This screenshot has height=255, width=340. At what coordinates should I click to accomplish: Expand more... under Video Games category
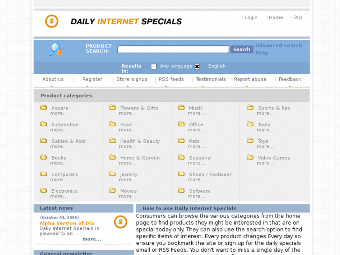tap(266, 163)
